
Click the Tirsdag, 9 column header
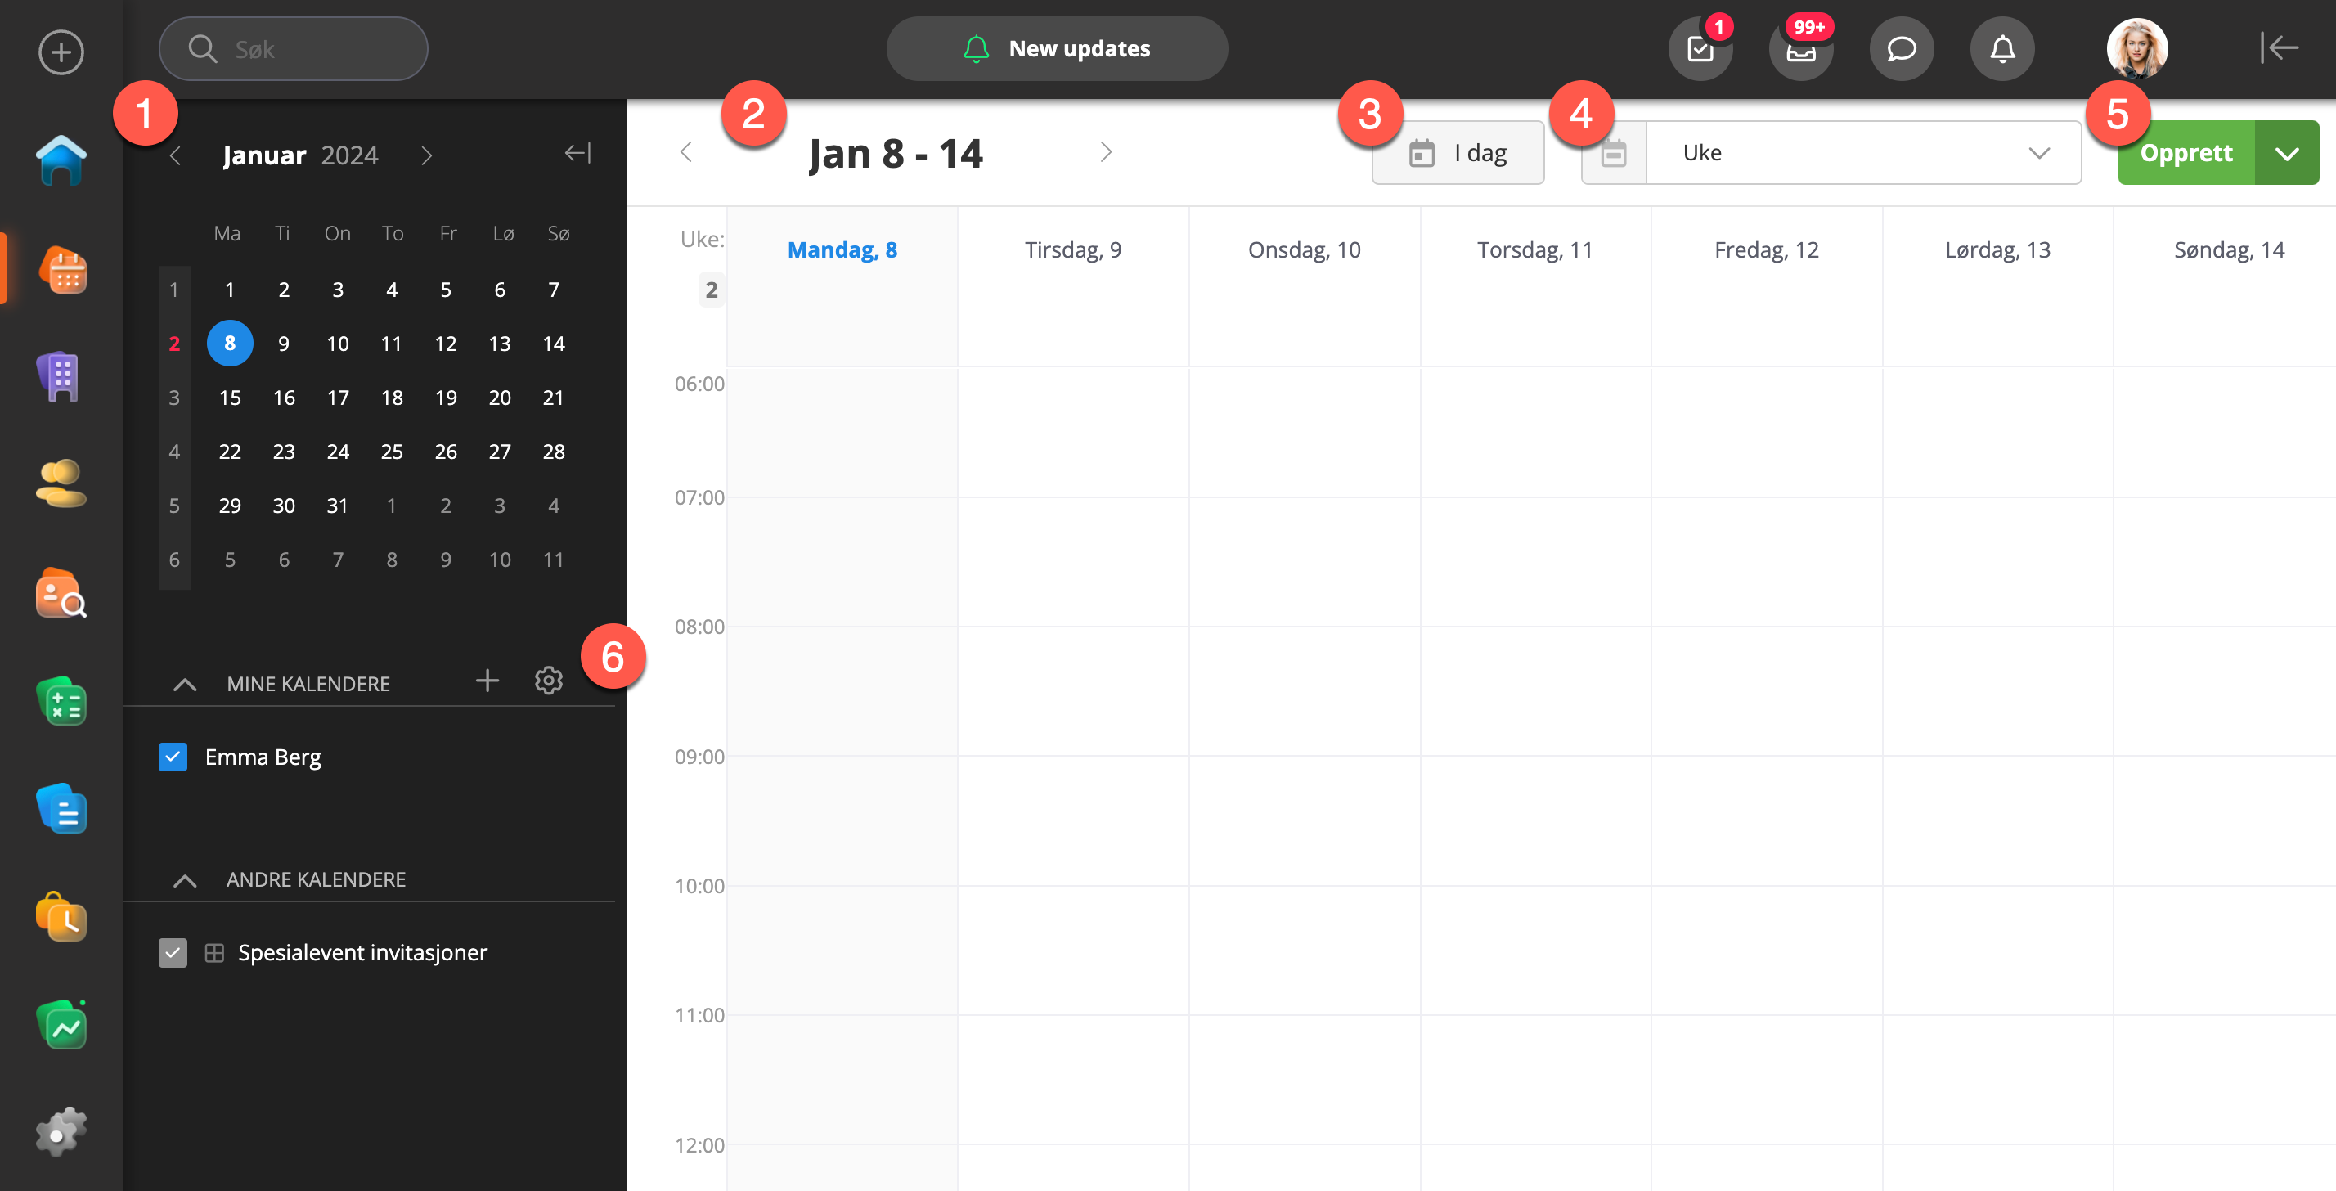click(x=1074, y=249)
